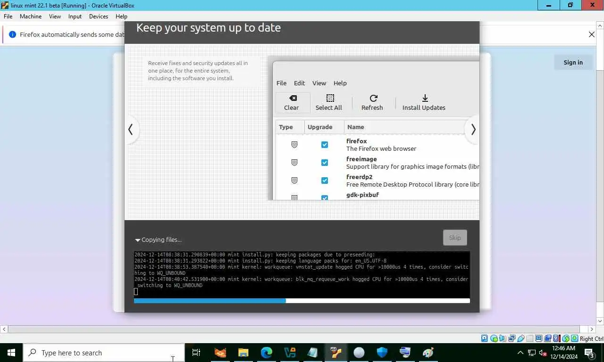604x362 pixels.
Task: Click the shared folders status icon
Action: coord(529,338)
